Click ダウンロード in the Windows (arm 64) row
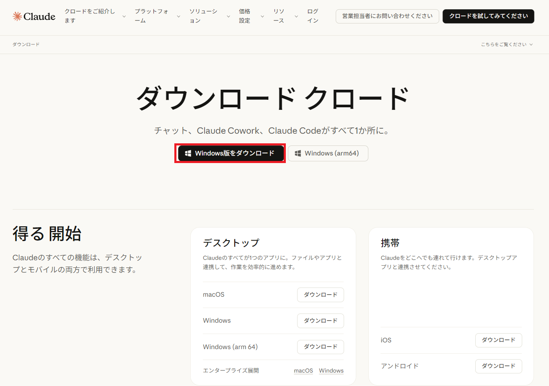 321,347
